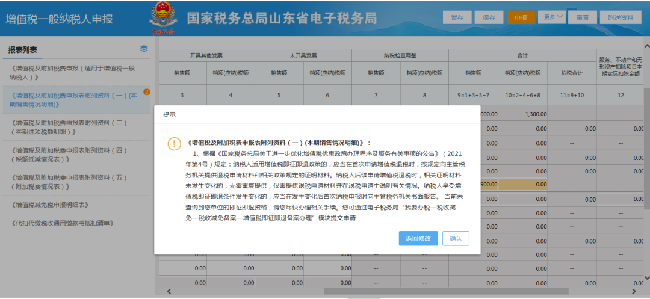The image size is (650, 299).
Task: Click the 暂存 button in the header
Action: tap(457, 17)
